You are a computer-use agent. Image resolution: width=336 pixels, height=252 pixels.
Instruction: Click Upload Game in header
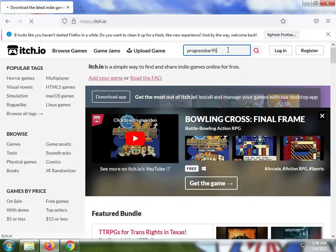click(146, 51)
